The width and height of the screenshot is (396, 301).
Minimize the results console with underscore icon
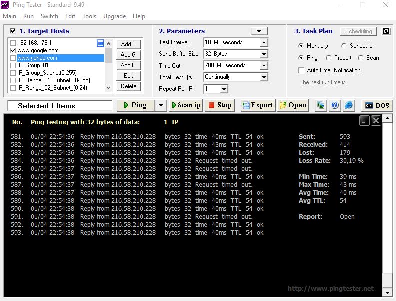click(x=364, y=121)
